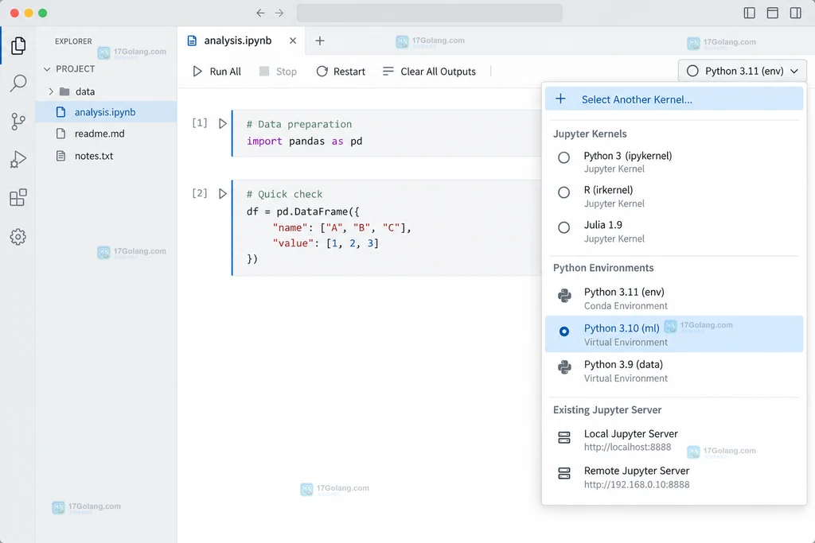815x543 pixels.
Task: Open analysis.ipynb in the explorer
Action: pos(107,112)
